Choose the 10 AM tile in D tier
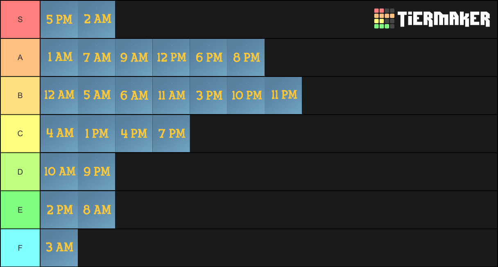The height and width of the screenshot is (267, 498). point(59,171)
